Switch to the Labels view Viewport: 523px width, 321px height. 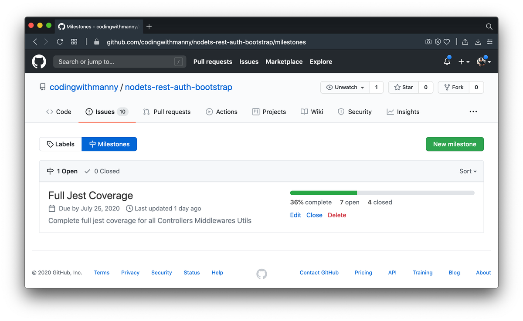click(x=61, y=144)
